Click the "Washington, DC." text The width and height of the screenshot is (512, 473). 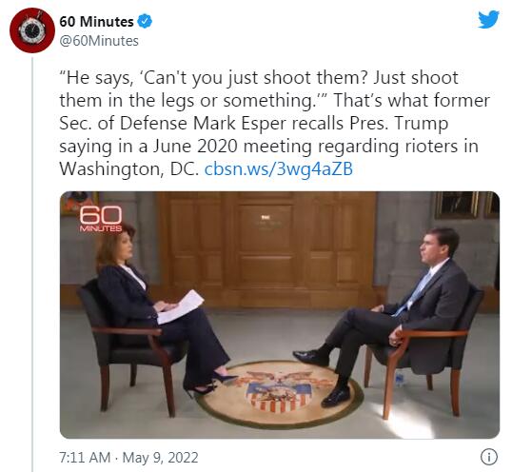click(x=129, y=169)
